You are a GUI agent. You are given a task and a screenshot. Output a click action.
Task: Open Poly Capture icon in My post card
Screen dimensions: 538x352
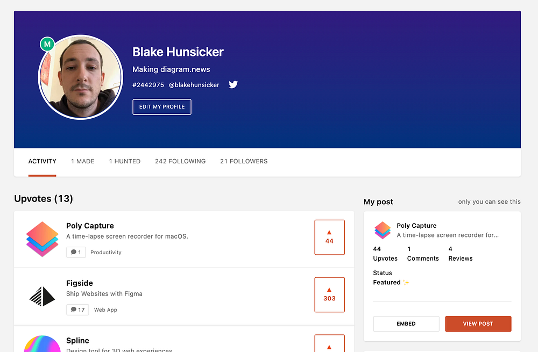pos(383,230)
